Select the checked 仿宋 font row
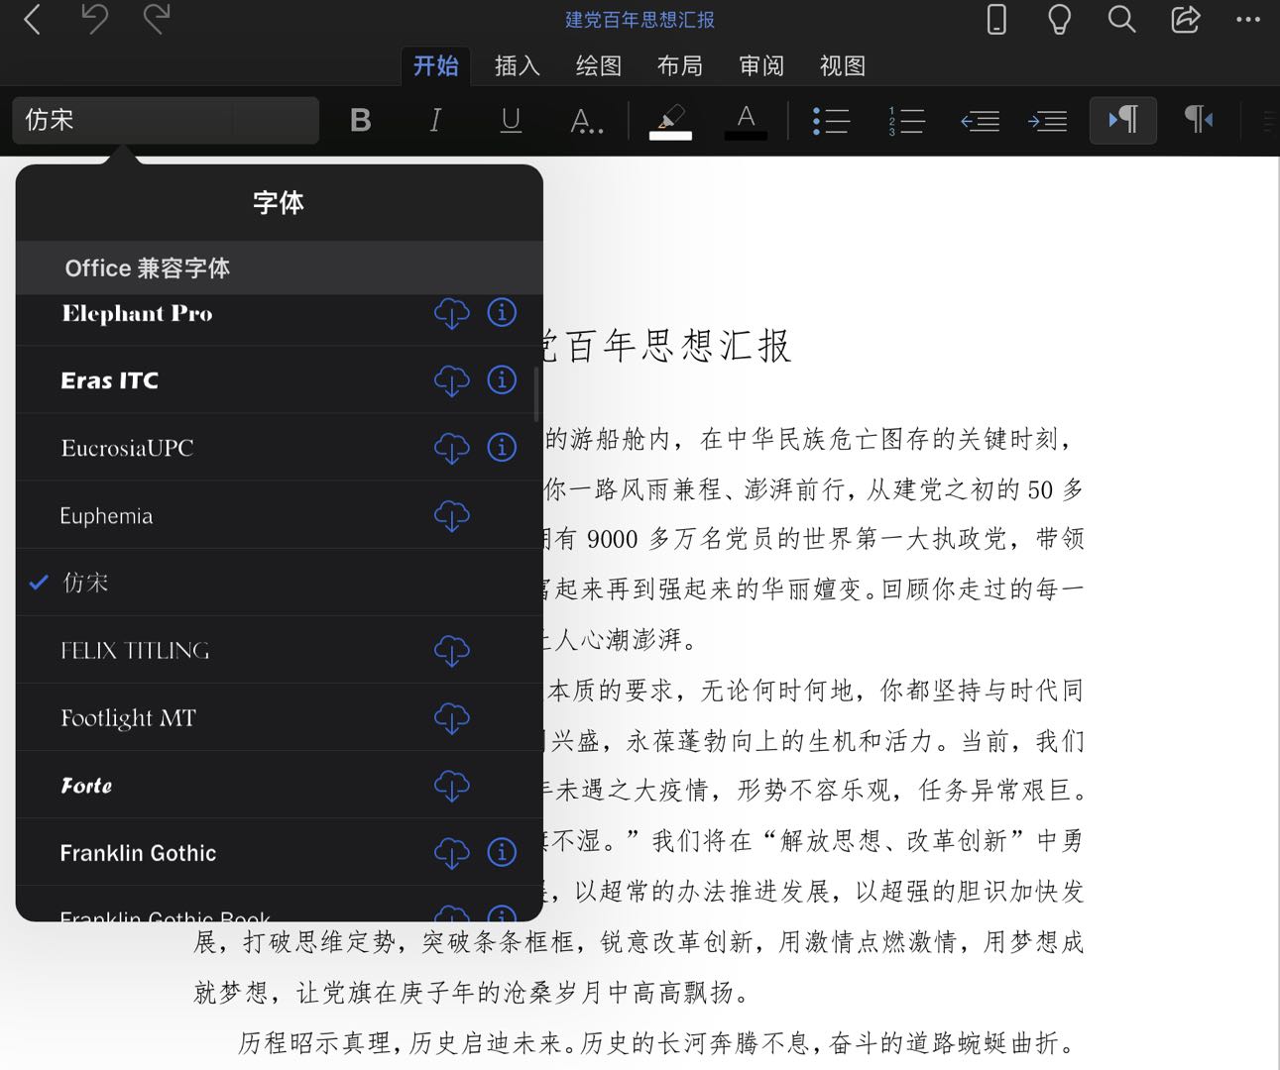Image resolution: width=1280 pixels, height=1070 pixels. tap(280, 583)
